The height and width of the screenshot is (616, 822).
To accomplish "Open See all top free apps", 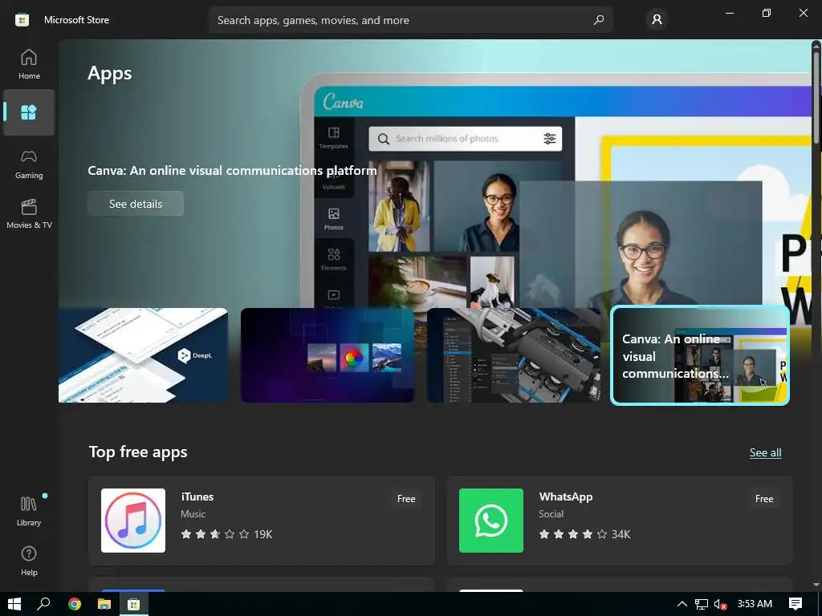I will 765,452.
